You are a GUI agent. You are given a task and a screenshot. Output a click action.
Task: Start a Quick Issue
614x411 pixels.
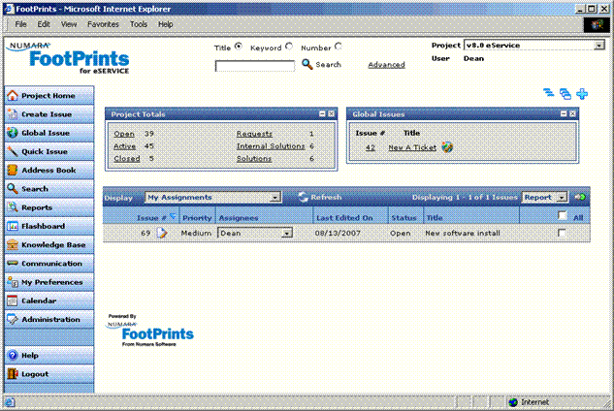(48, 151)
